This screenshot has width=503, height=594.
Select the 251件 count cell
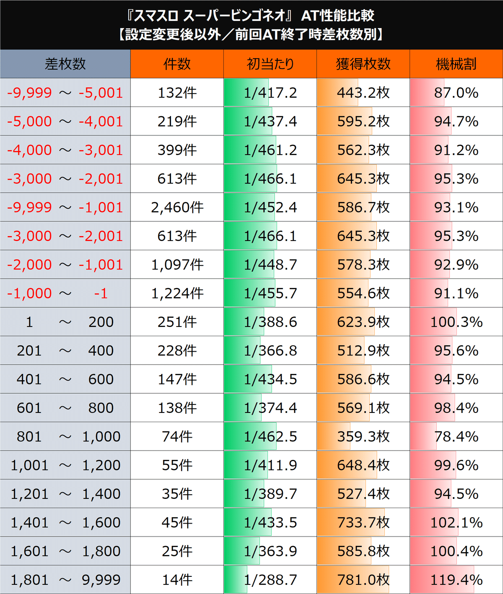177,322
